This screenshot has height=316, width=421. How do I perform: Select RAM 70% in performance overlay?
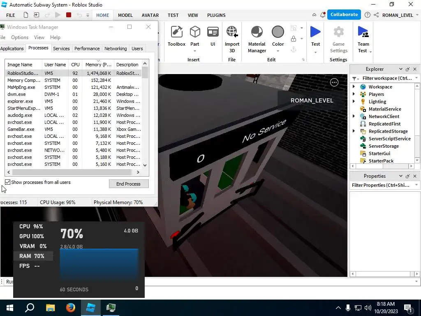[x=33, y=256]
